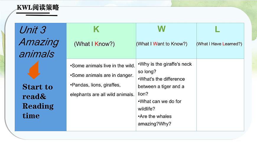Select the 'What can we do for wildlife?' question

160,105
